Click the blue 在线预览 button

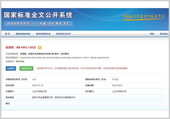[x=11, y=68]
